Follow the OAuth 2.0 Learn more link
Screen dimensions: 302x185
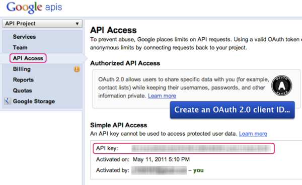(x=162, y=96)
